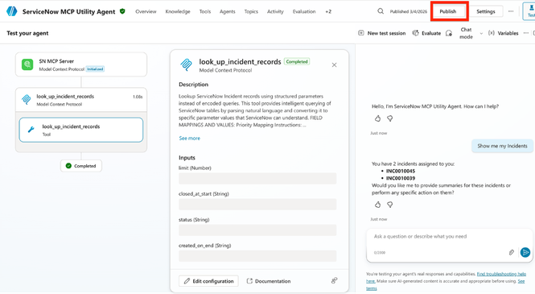Click the green shield badge beside agent name
Viewport: 535px width, 294px height.
(x=122, y=11)
